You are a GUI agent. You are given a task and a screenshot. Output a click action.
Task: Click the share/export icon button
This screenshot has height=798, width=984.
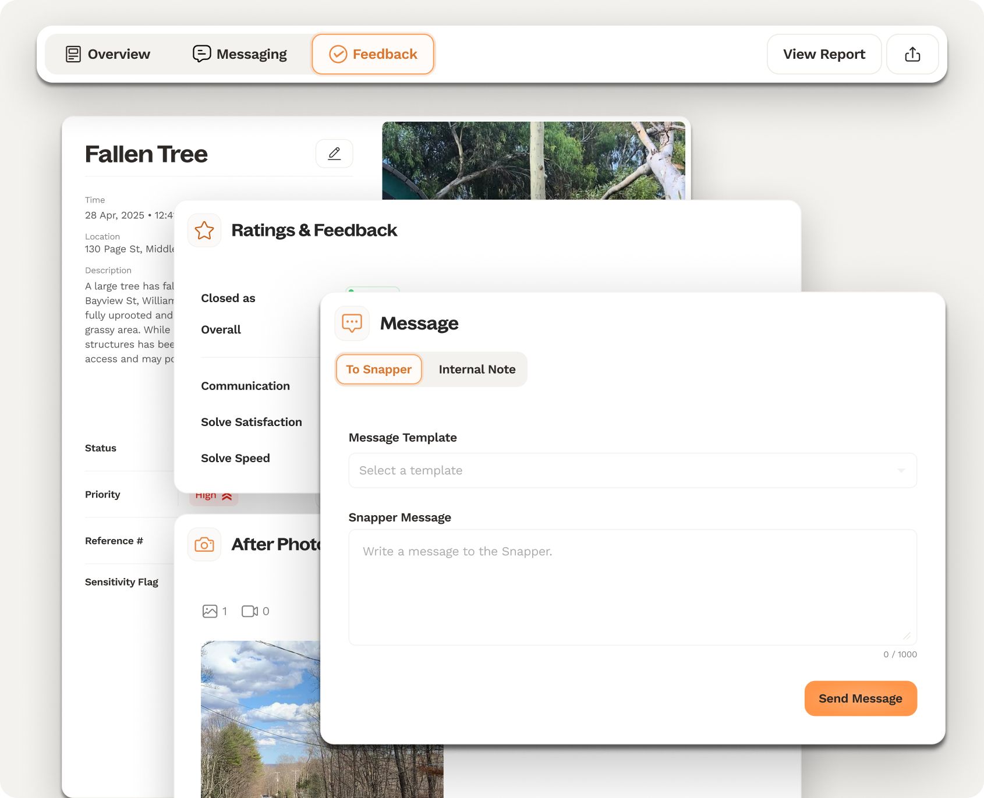click(x=912, y=54)
